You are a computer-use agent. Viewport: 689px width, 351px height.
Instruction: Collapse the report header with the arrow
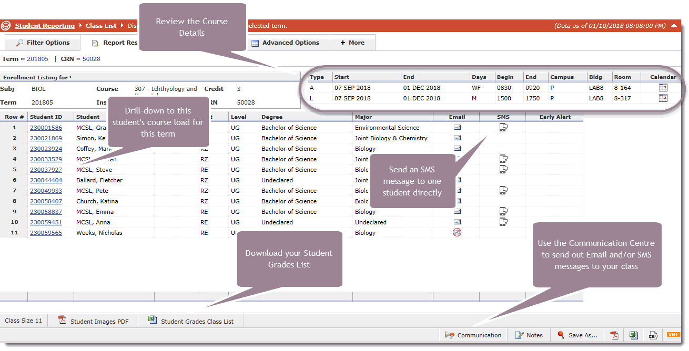click(x=674, y=26)
